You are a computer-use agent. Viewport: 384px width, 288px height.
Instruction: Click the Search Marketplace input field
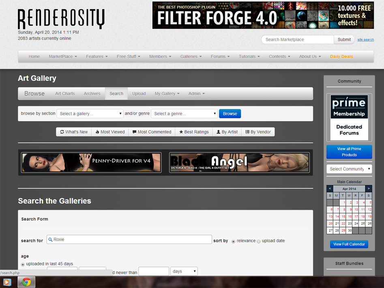(x=298, y=39)
